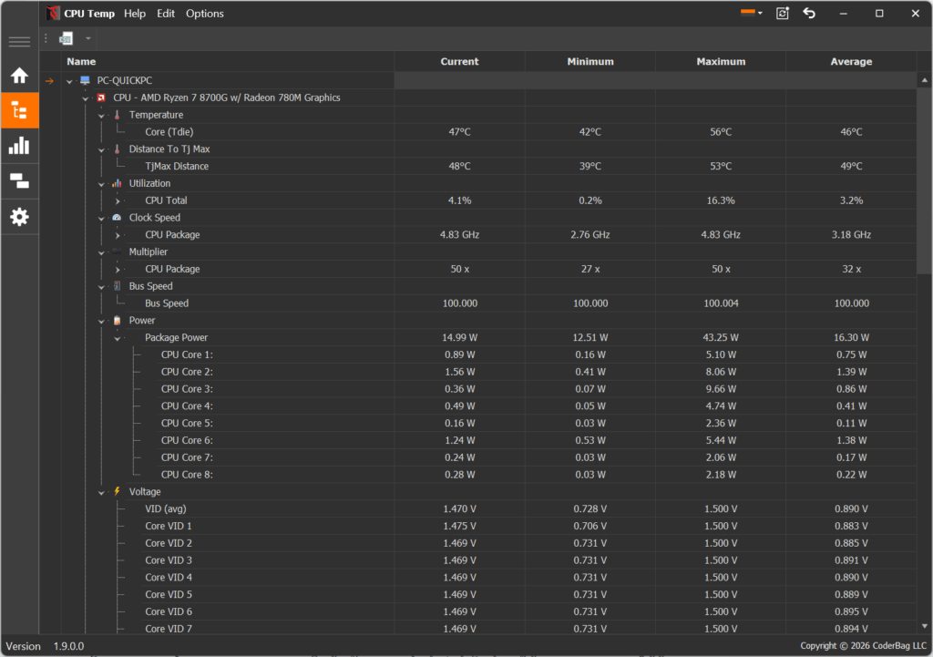Click the CPU Temp app logo
The width and height of the screenshot is (933, 657).
pos(53,13)
